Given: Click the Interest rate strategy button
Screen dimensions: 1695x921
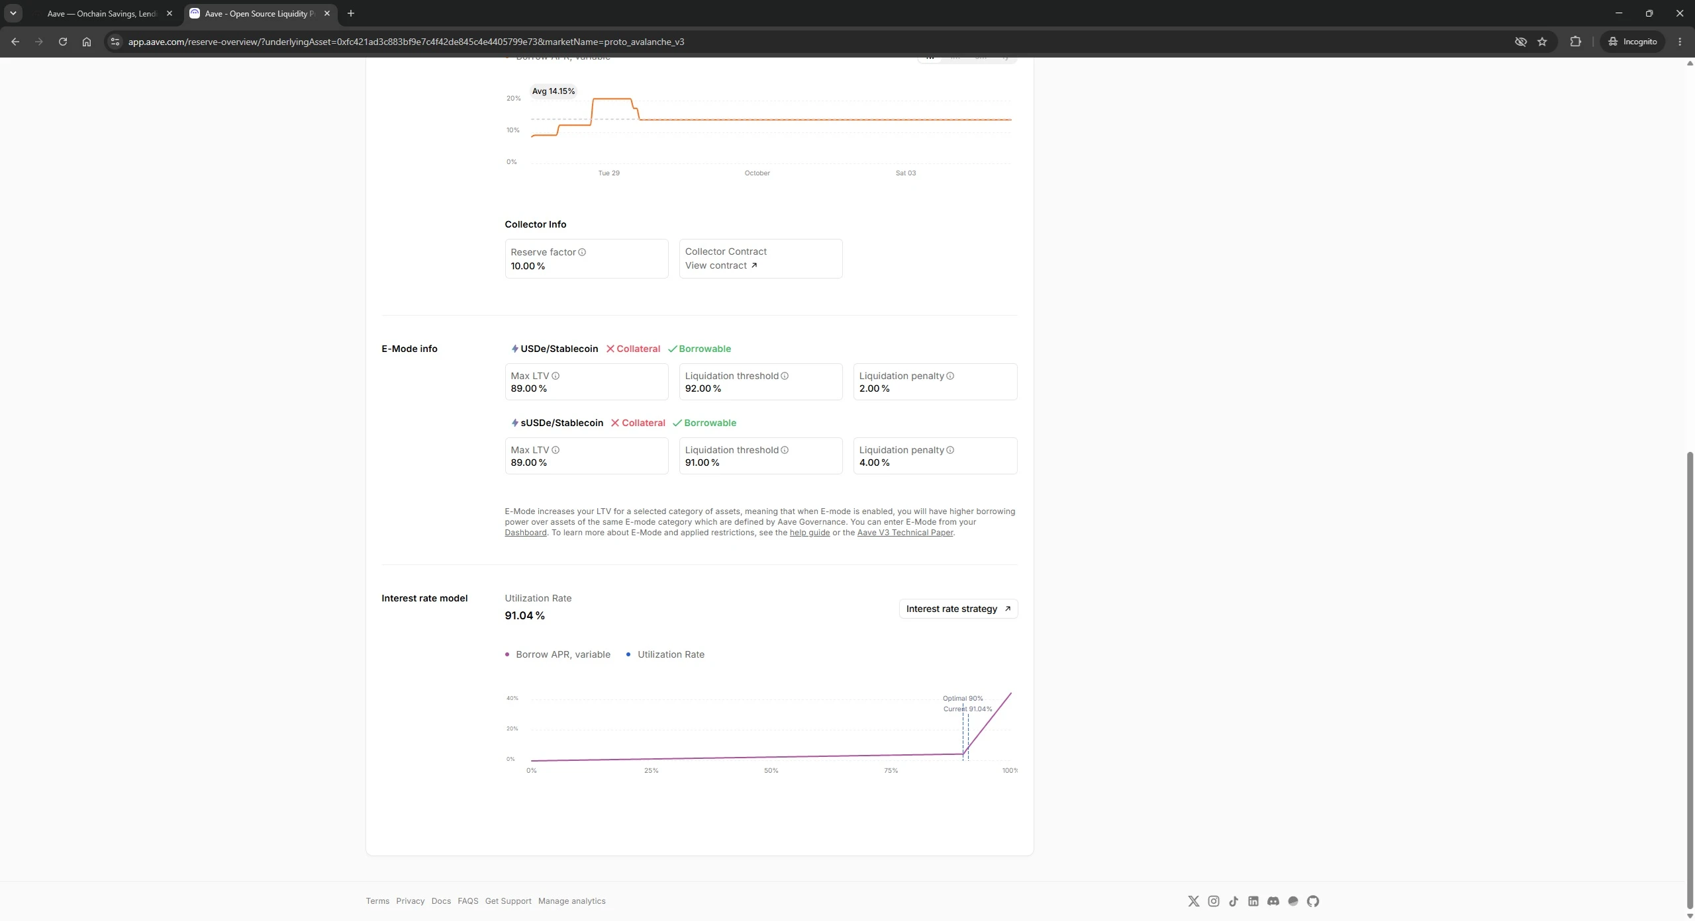Looking at the screenshot, I should tap(958, 609).
